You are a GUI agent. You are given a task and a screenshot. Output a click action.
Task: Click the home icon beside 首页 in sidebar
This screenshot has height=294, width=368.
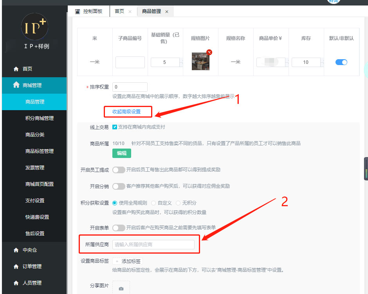coord(16,69)
